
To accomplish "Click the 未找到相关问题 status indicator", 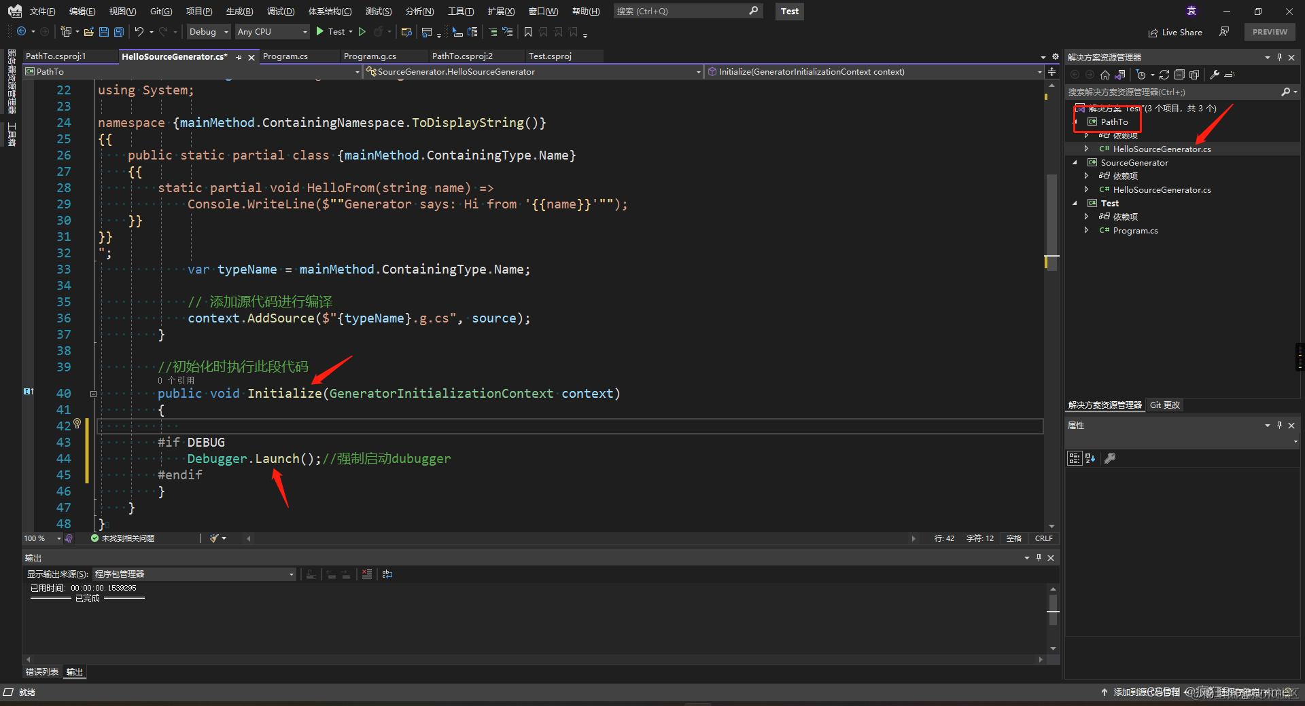I will (123, 538).
